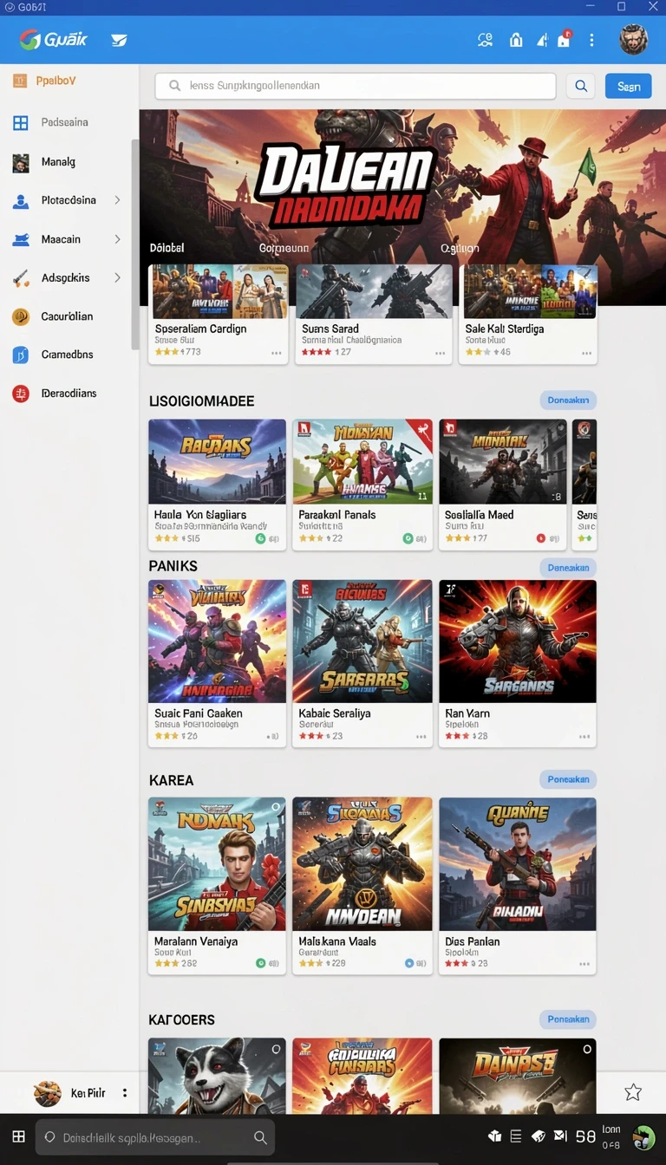Viewport: 666px width, 1165px height.
Task: Switch to the Dóiabal banner tab
Action: (166, 248)
